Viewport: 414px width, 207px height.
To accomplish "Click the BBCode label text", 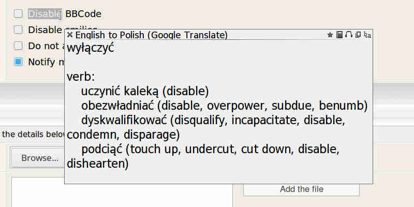I will point(83,14).
